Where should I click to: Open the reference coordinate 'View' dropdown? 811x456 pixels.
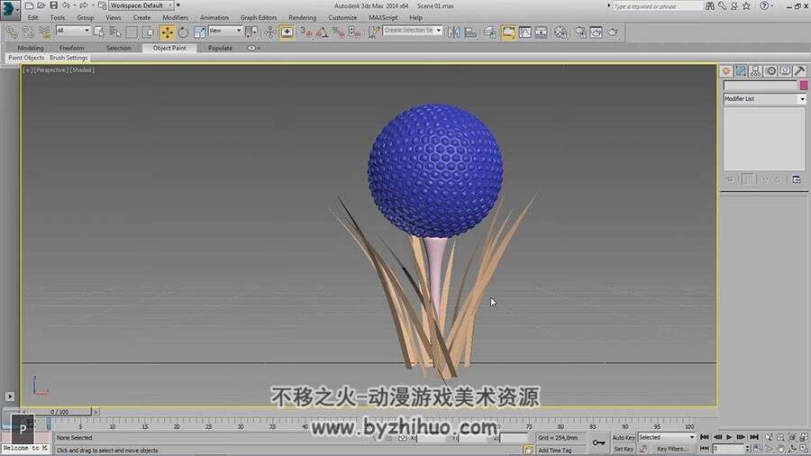tap(225, 31)
